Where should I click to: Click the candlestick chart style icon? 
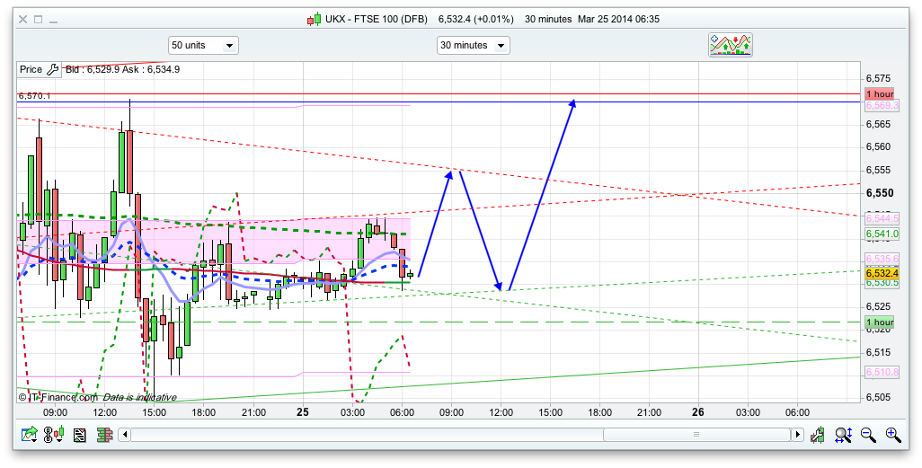(56, 436)
